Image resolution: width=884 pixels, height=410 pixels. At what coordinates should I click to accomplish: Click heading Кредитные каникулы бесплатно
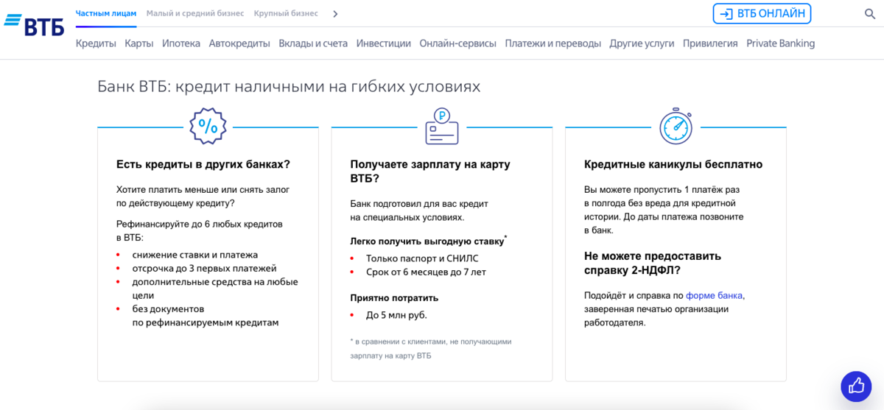(x=673, y=164)
